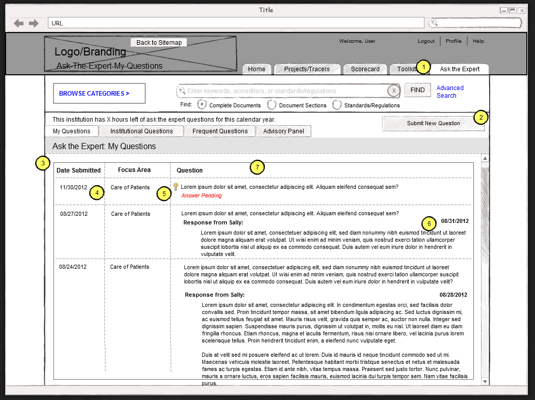Focus the keywords search input field
535x400 pixels.
coord(288,91)
